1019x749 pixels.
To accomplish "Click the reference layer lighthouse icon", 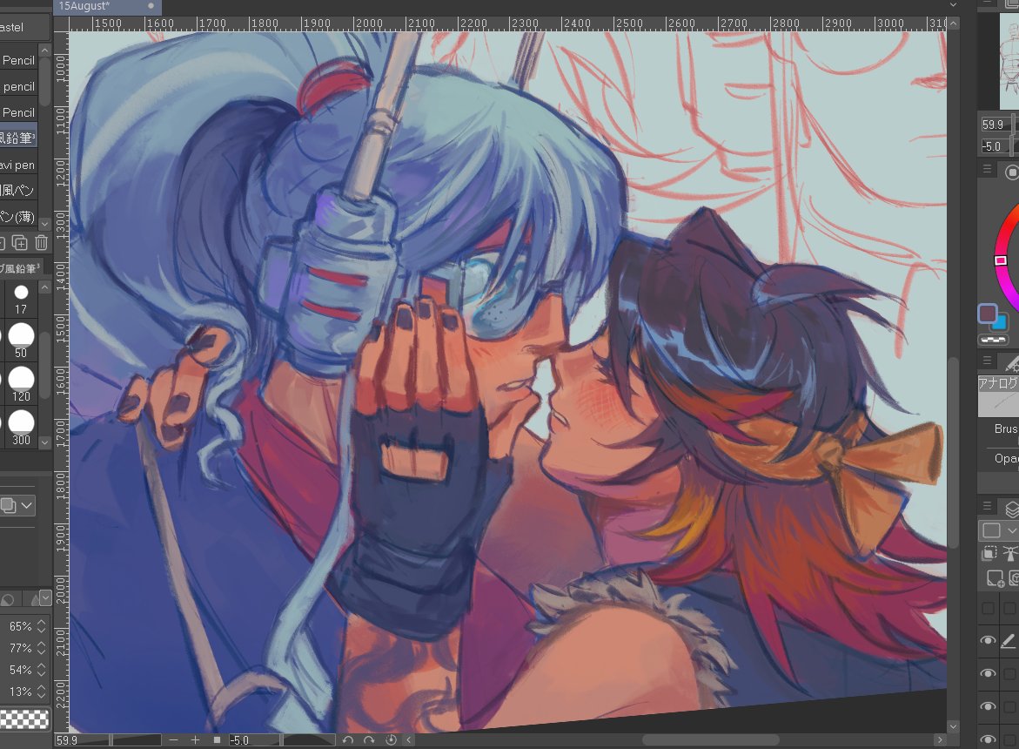I will click(1010, 553).
